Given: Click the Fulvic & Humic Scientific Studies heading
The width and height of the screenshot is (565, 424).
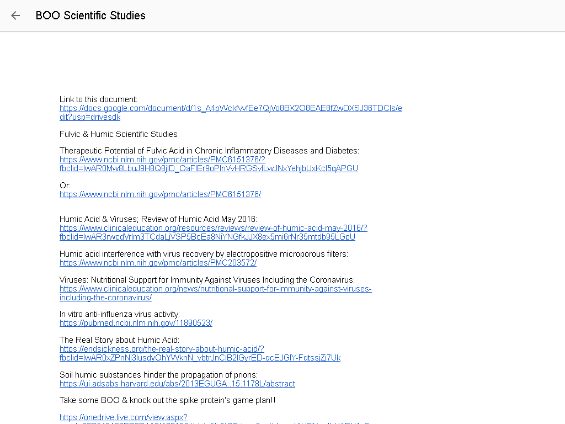Looking at the screenshot, I should (x=118, y=134).
